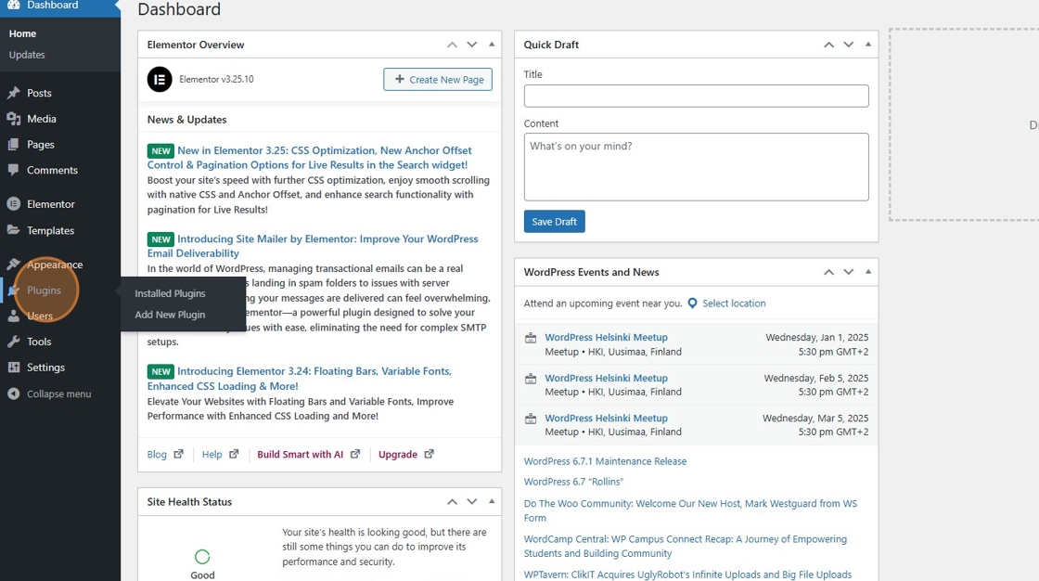This screenshot has width=1039, height=581.
Task: Click the Select location link
Action: tap(734, 303)
